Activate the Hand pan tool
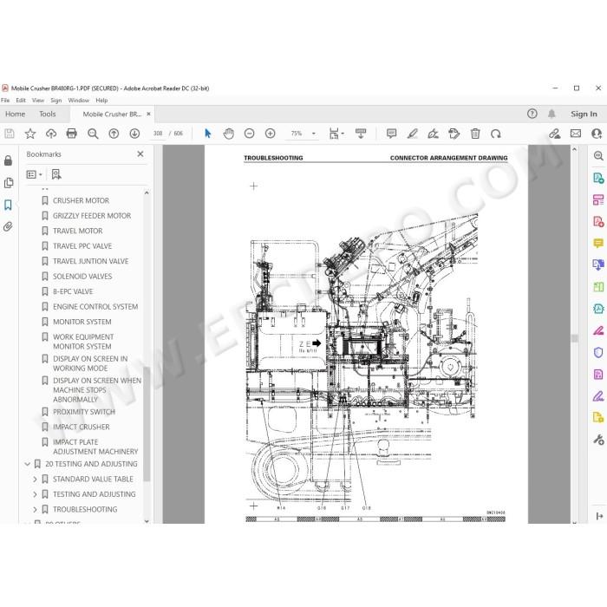The height and width of the screenshot is (607, 607). pos(229,134)
